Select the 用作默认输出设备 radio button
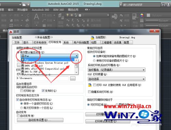This screenshot has width=171, height=130. pos(18,52)
